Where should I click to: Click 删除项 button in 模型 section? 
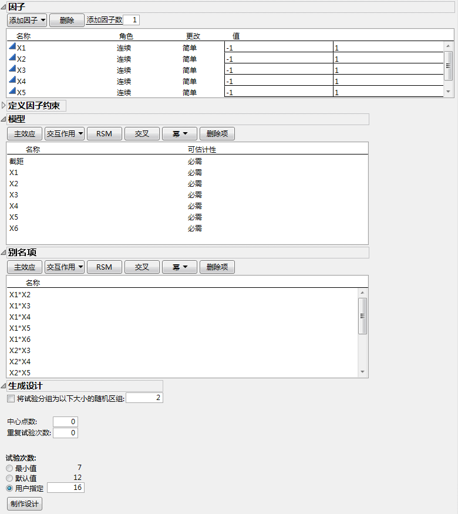[217, 134]
